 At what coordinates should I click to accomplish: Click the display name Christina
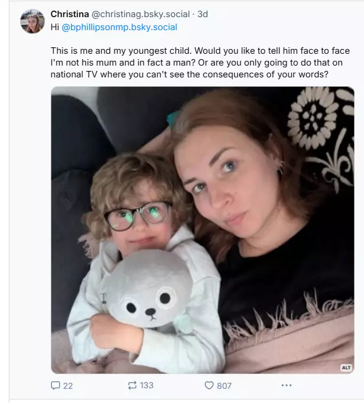click(70, 14)
